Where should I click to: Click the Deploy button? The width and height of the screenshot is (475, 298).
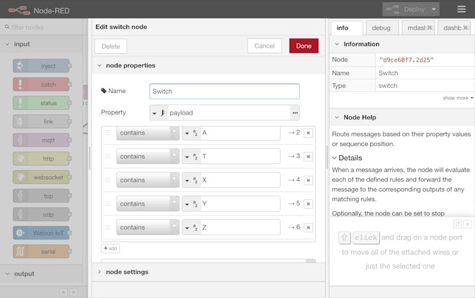pos(406,10)
